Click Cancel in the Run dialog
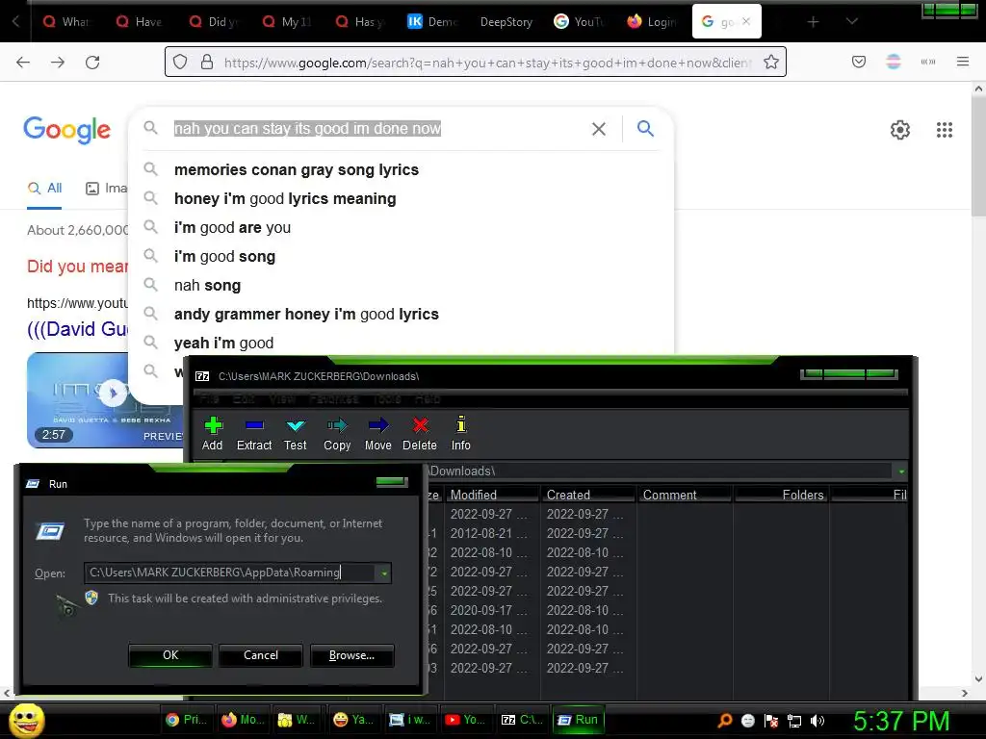 261,655
